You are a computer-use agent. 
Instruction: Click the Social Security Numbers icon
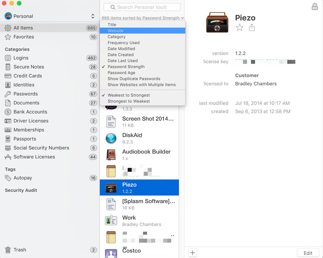pos(8,148)
